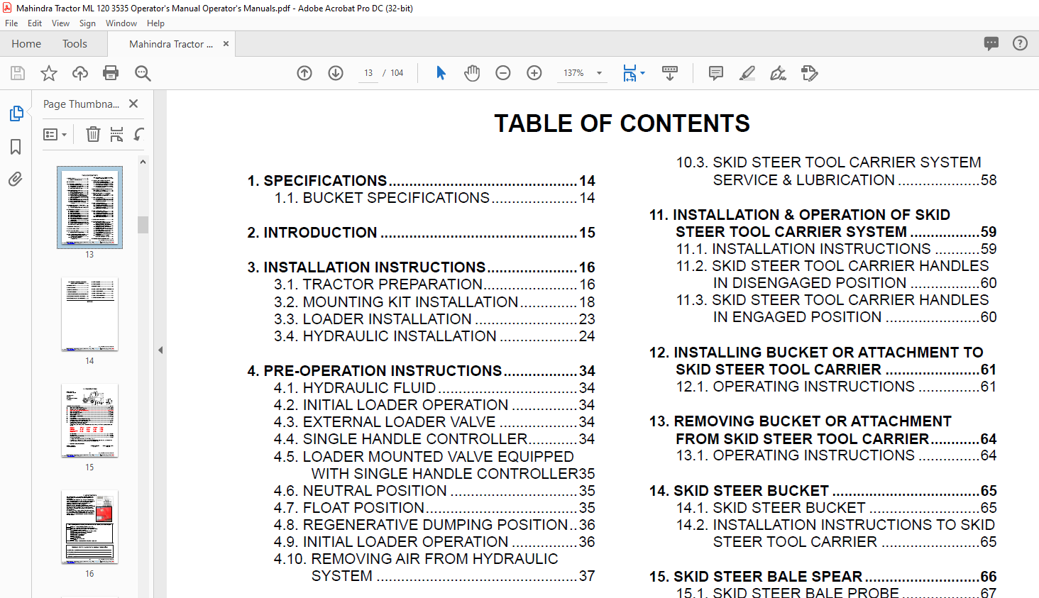Click '14. SKID STEER BUCKET' contents entry
This screenshot has height=598, width=1039.
823,491
